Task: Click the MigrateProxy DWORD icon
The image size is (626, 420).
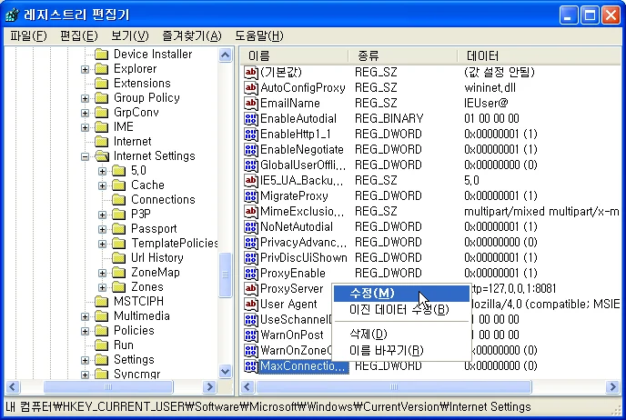Action: click(251, 195)
